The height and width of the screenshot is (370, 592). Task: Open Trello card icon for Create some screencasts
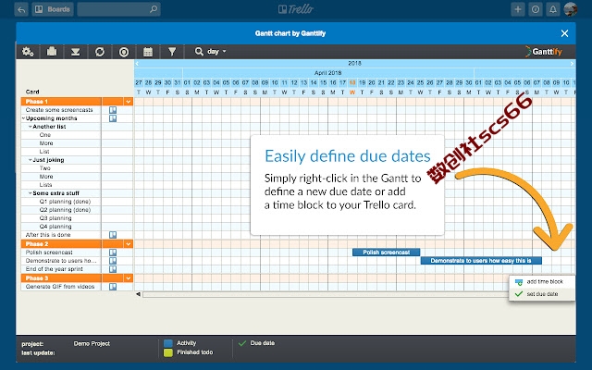(113, 110)
